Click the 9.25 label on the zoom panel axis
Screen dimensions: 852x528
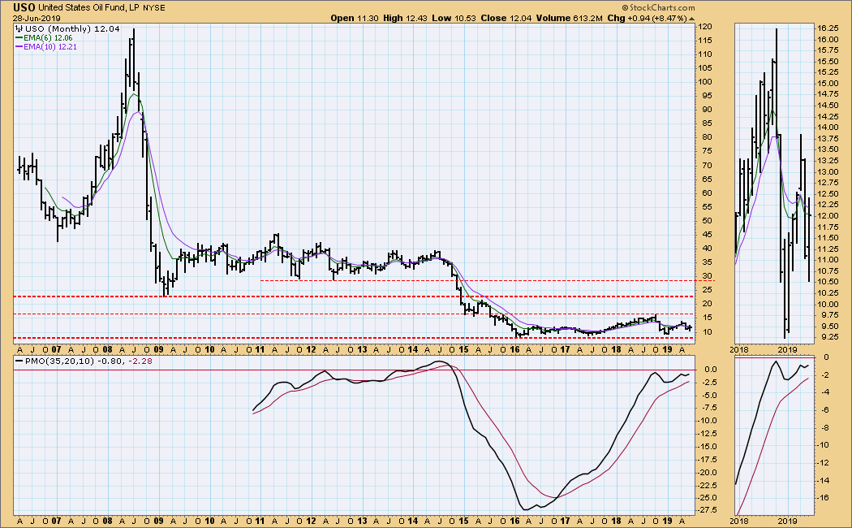click(x=828, y=336)
